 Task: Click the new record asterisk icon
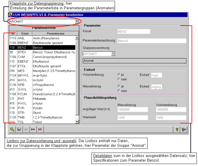click(33, 130)
